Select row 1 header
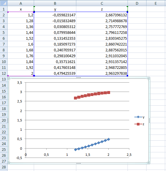 click(4, 9)
